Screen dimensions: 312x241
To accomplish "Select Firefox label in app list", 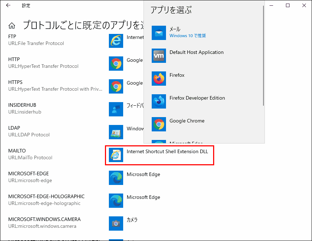I will point(177,75).
